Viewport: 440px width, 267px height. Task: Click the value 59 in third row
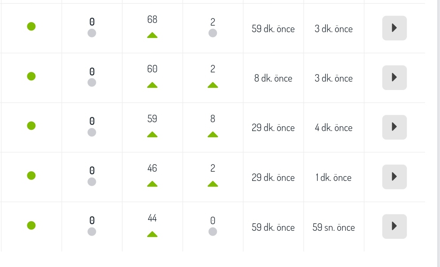point(152,119)
